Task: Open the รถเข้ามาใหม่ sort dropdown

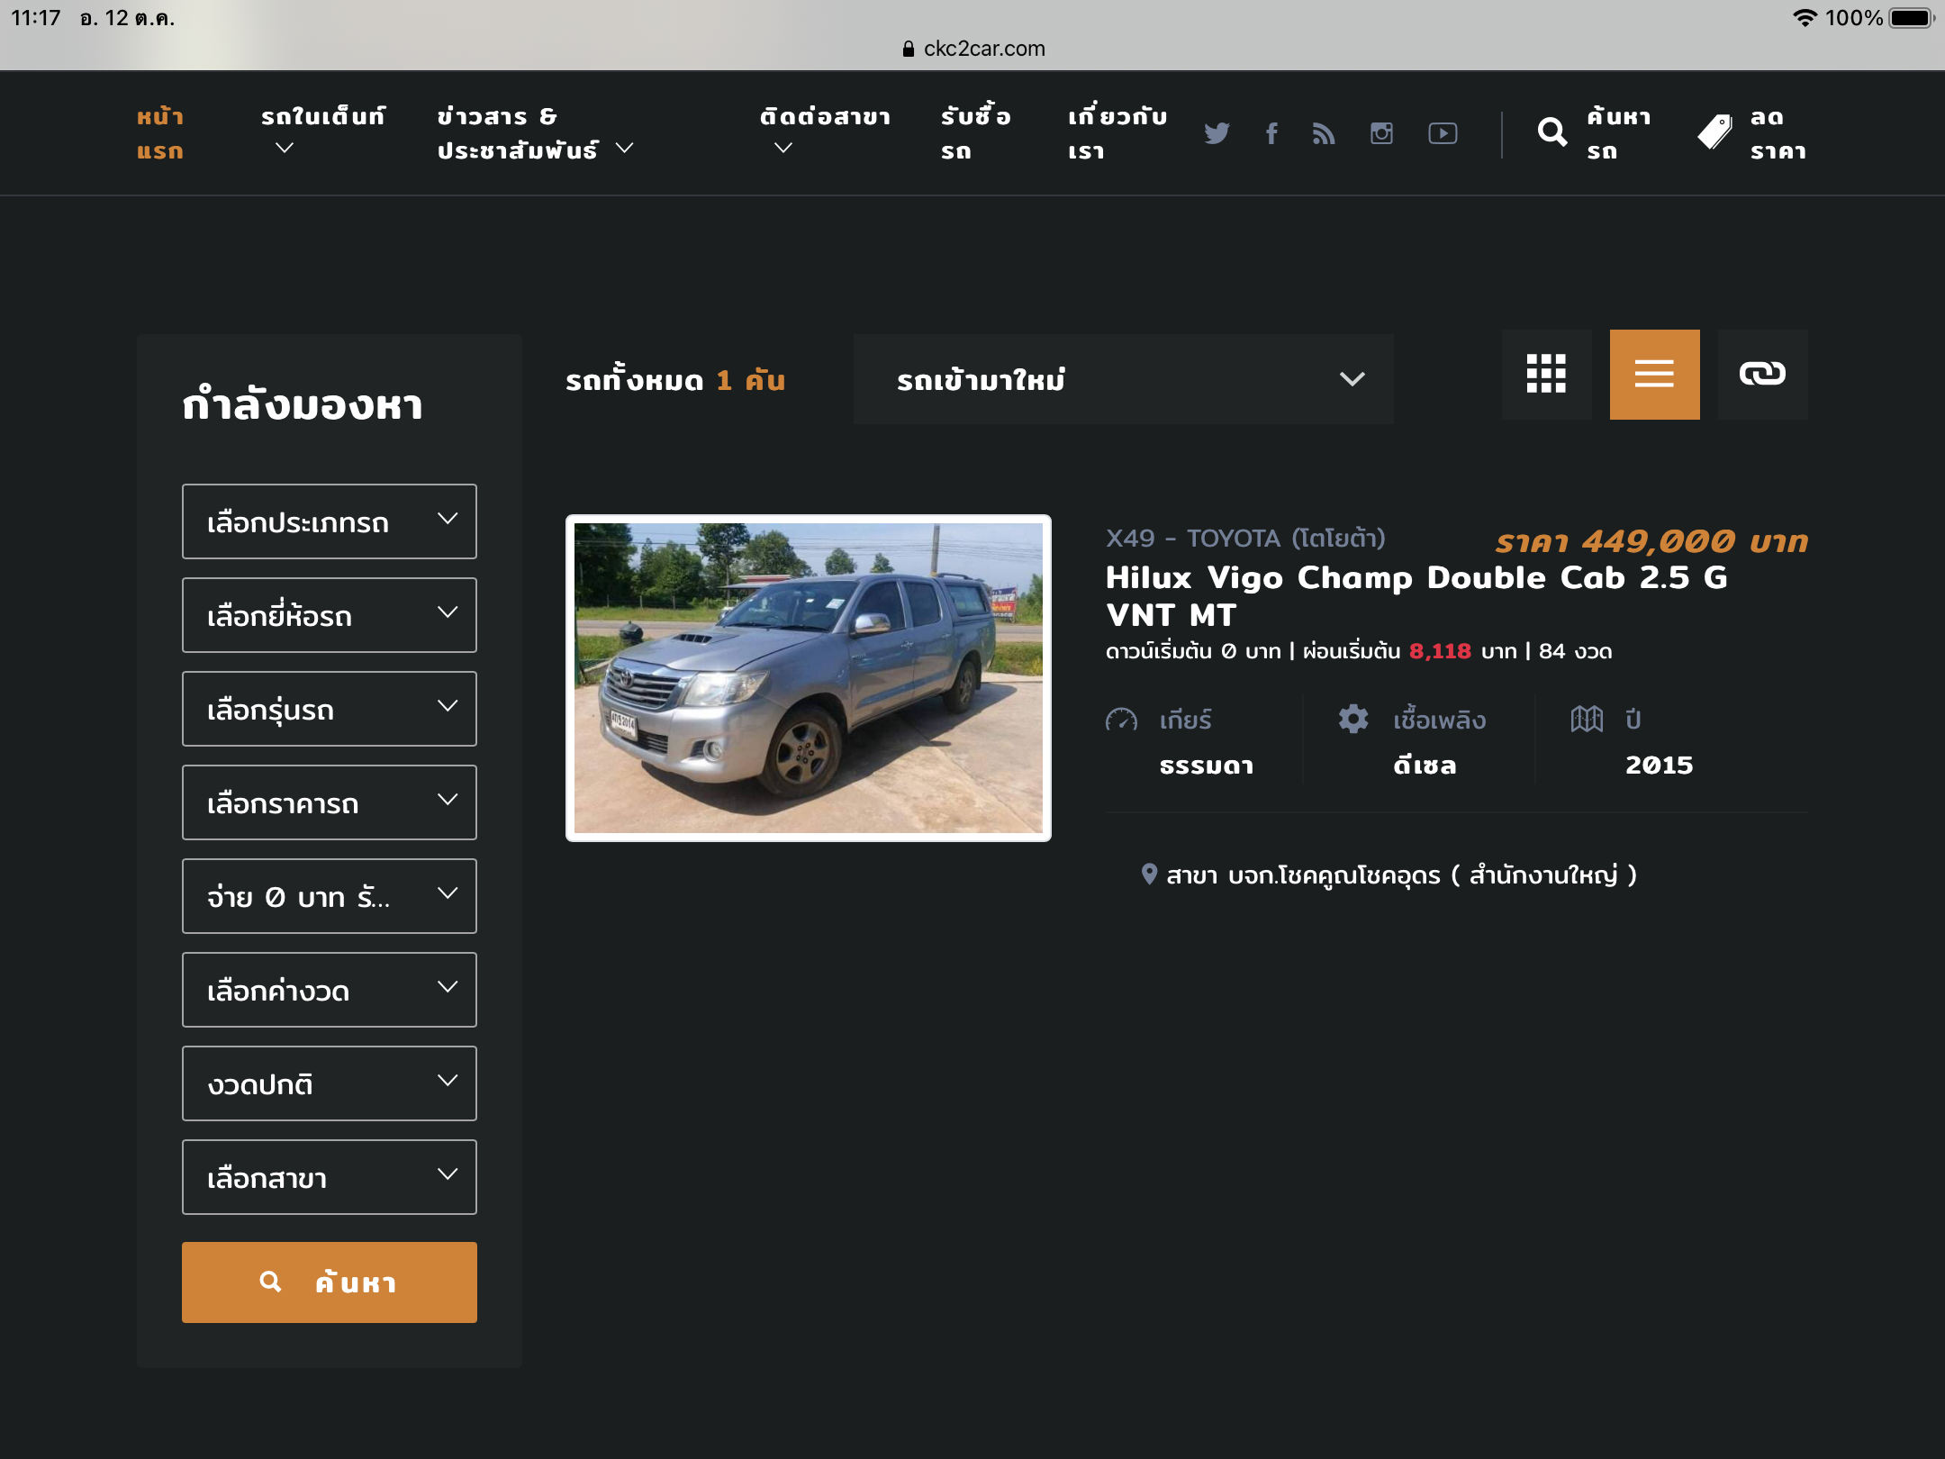Action: click(1123, 379)
